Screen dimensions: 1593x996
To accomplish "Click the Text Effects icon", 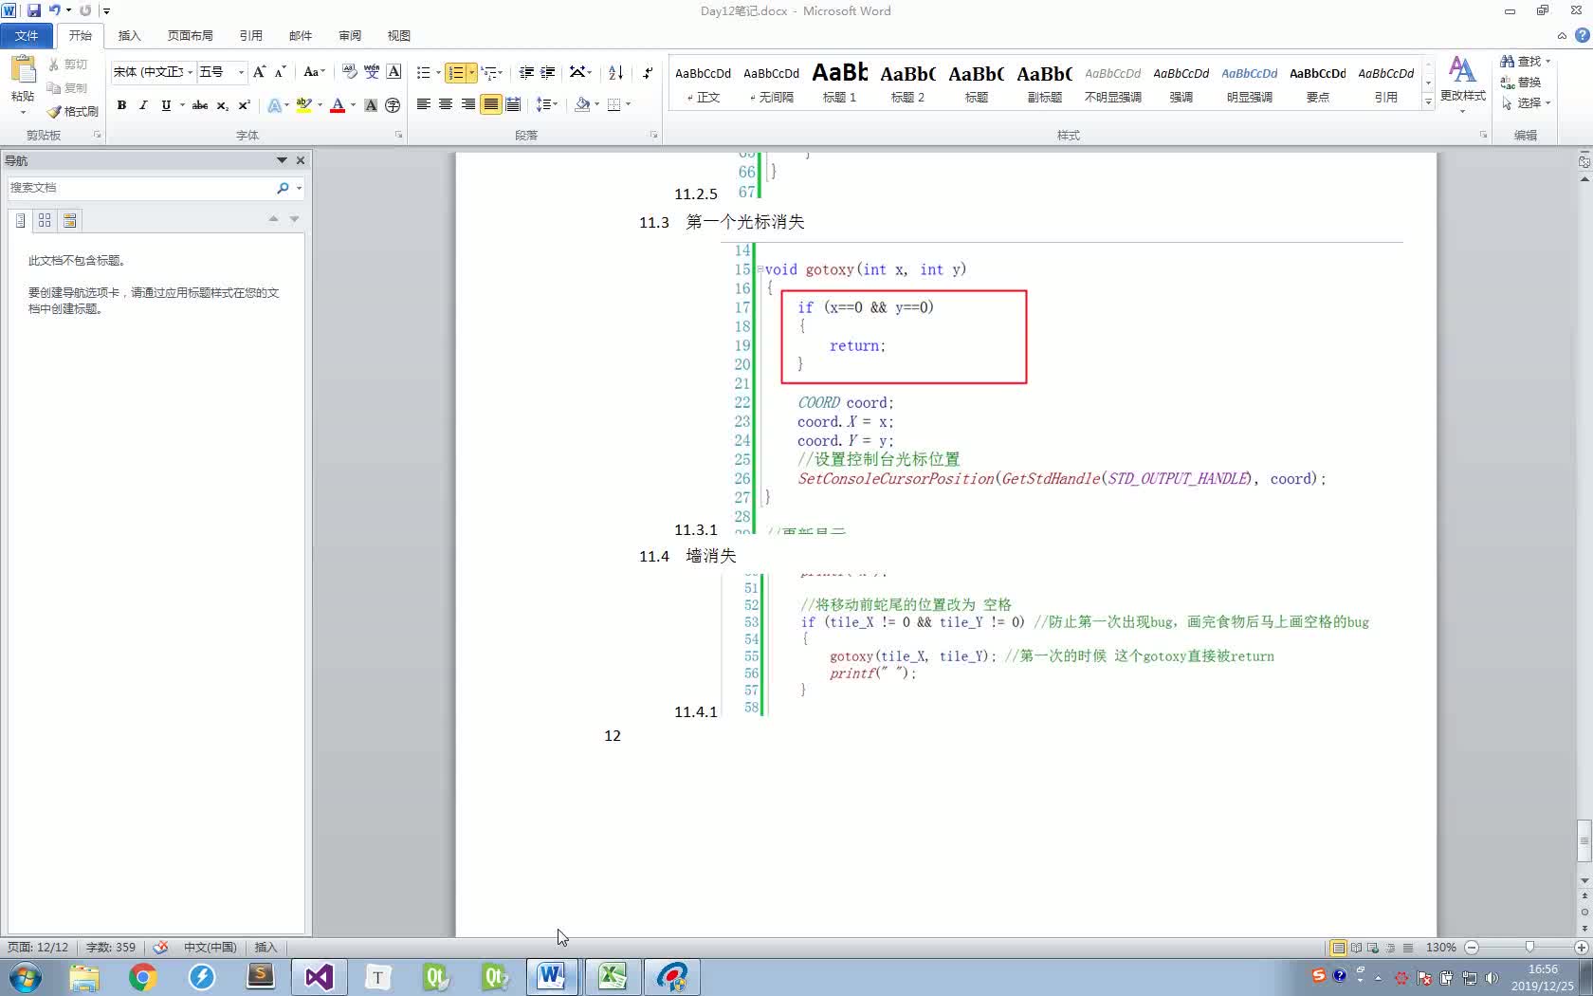I will (x=274, y=105).
